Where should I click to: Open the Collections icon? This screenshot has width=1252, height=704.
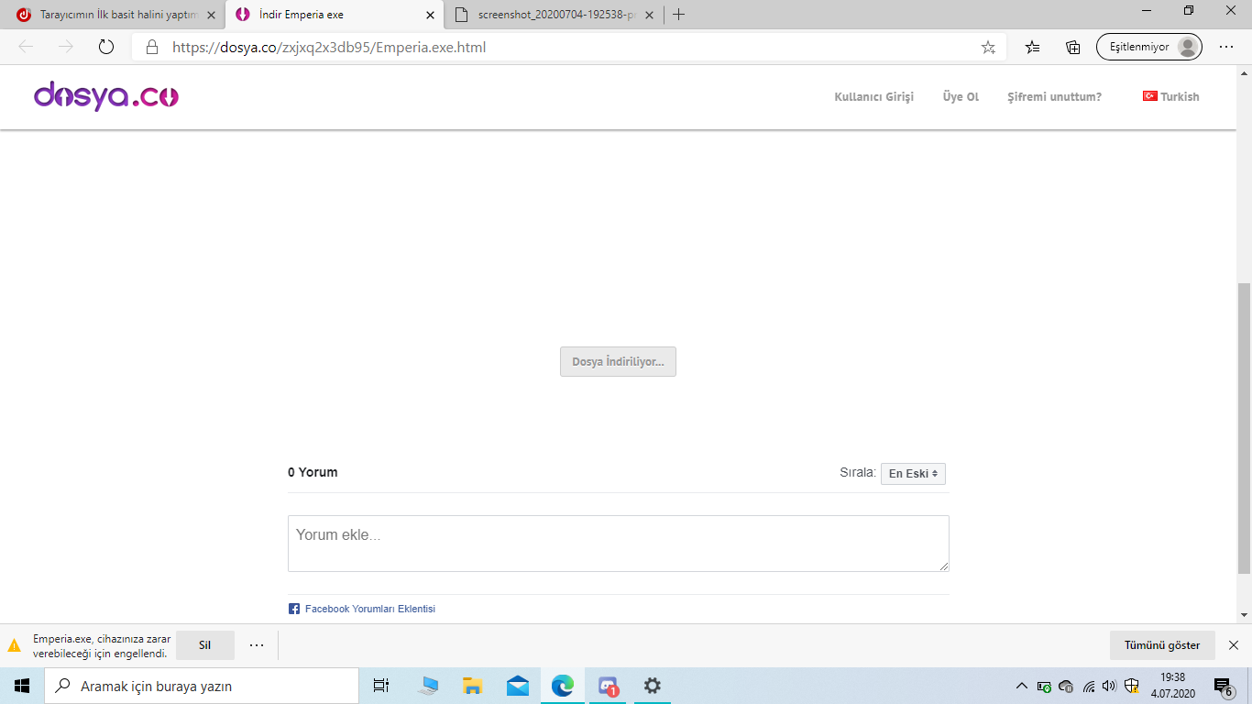tap(1073, 47)
